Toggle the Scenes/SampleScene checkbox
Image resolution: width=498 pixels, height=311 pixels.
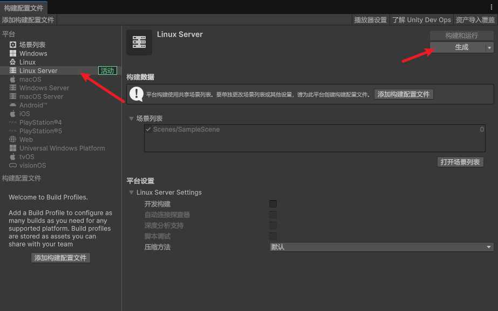tap(148, 129)
